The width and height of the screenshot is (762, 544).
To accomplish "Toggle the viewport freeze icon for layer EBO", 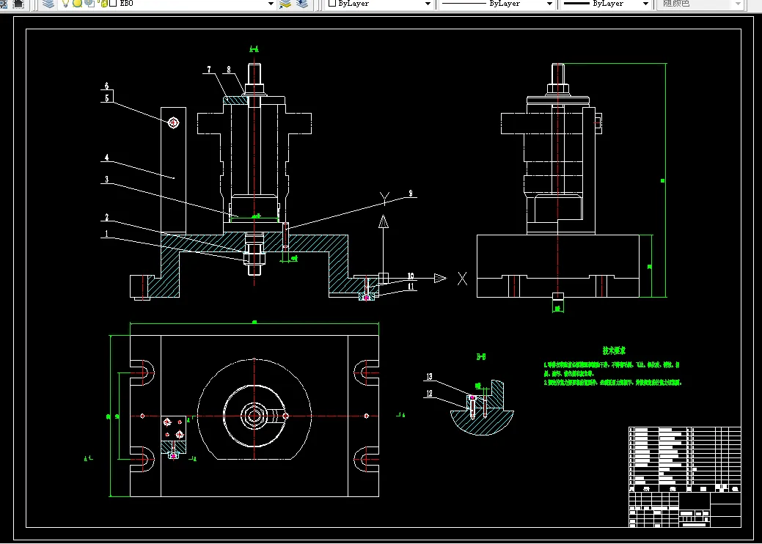I will point(89,4).
